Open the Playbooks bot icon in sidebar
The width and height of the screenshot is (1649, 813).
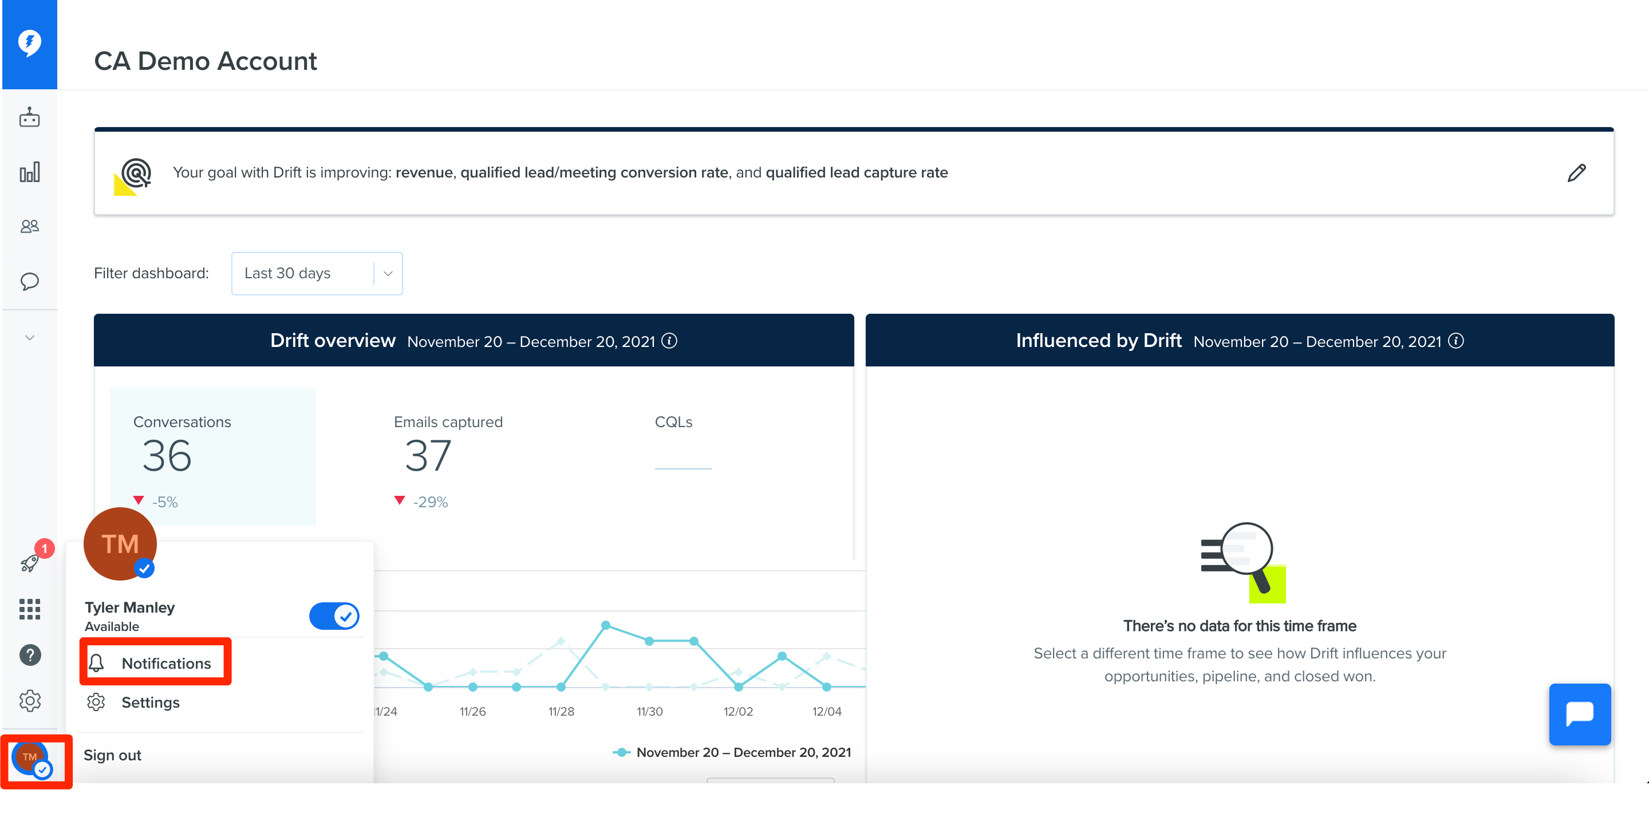coord(29,118)
